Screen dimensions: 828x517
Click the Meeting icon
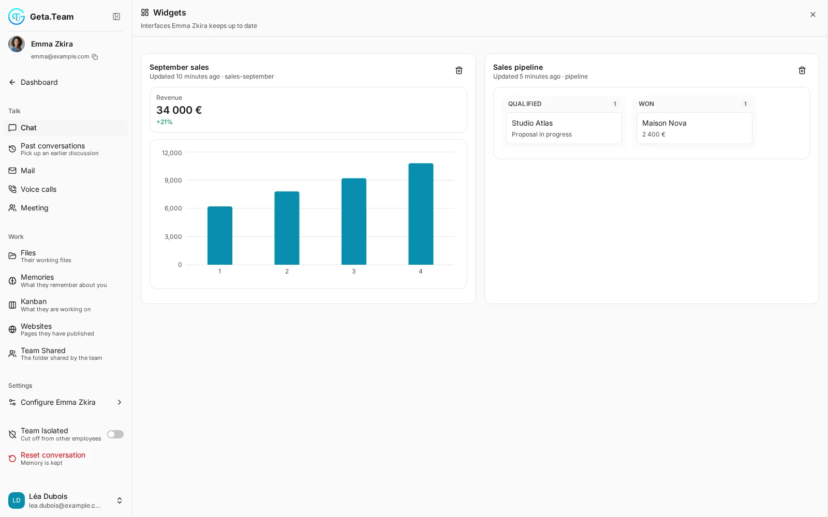(12, 208)
